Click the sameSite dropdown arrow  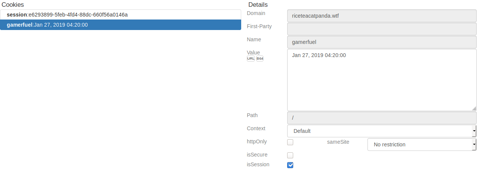click(x=474, y=144)
